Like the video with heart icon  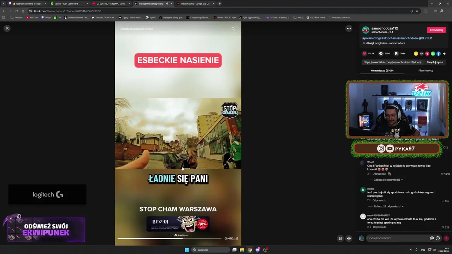[x=364, y=54]
